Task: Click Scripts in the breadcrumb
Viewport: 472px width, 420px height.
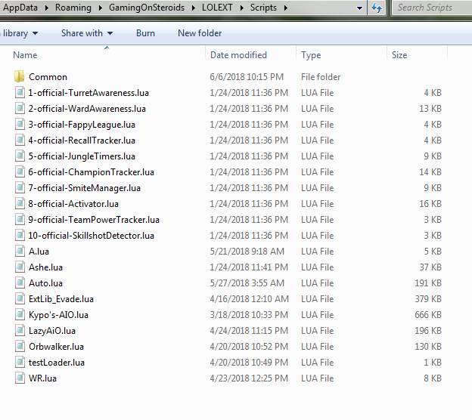Action: (x=263, y=8)
